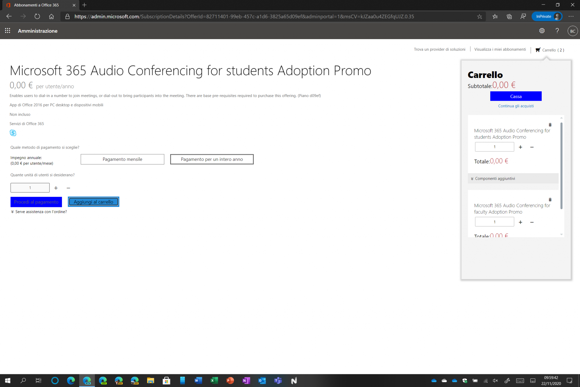Open the Carrello shopping cart icon
This screenshot has height=387, width=580.
click(538, 50)
